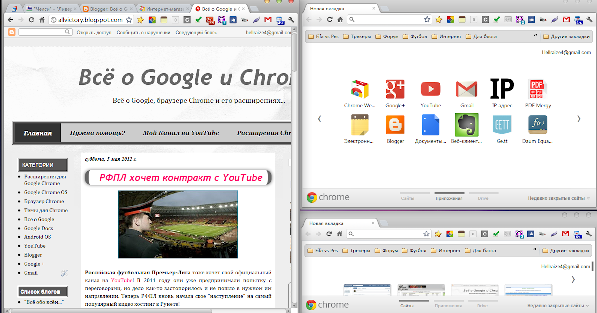Viewport: 597px width, 313px height.
Task: Open the YouTube app icon
Action: click(430, 89)
